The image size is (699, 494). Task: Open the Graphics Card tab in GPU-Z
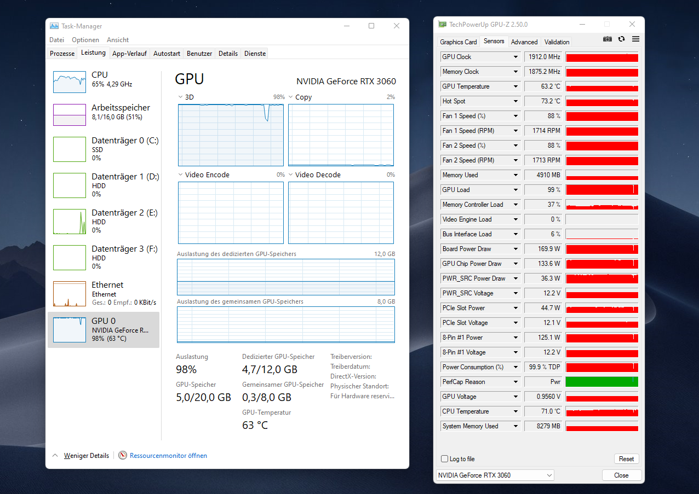point(459,42)
